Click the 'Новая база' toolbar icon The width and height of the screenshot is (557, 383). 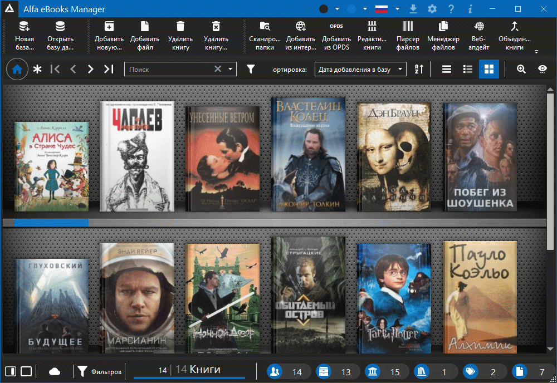[x=25, y=36]
